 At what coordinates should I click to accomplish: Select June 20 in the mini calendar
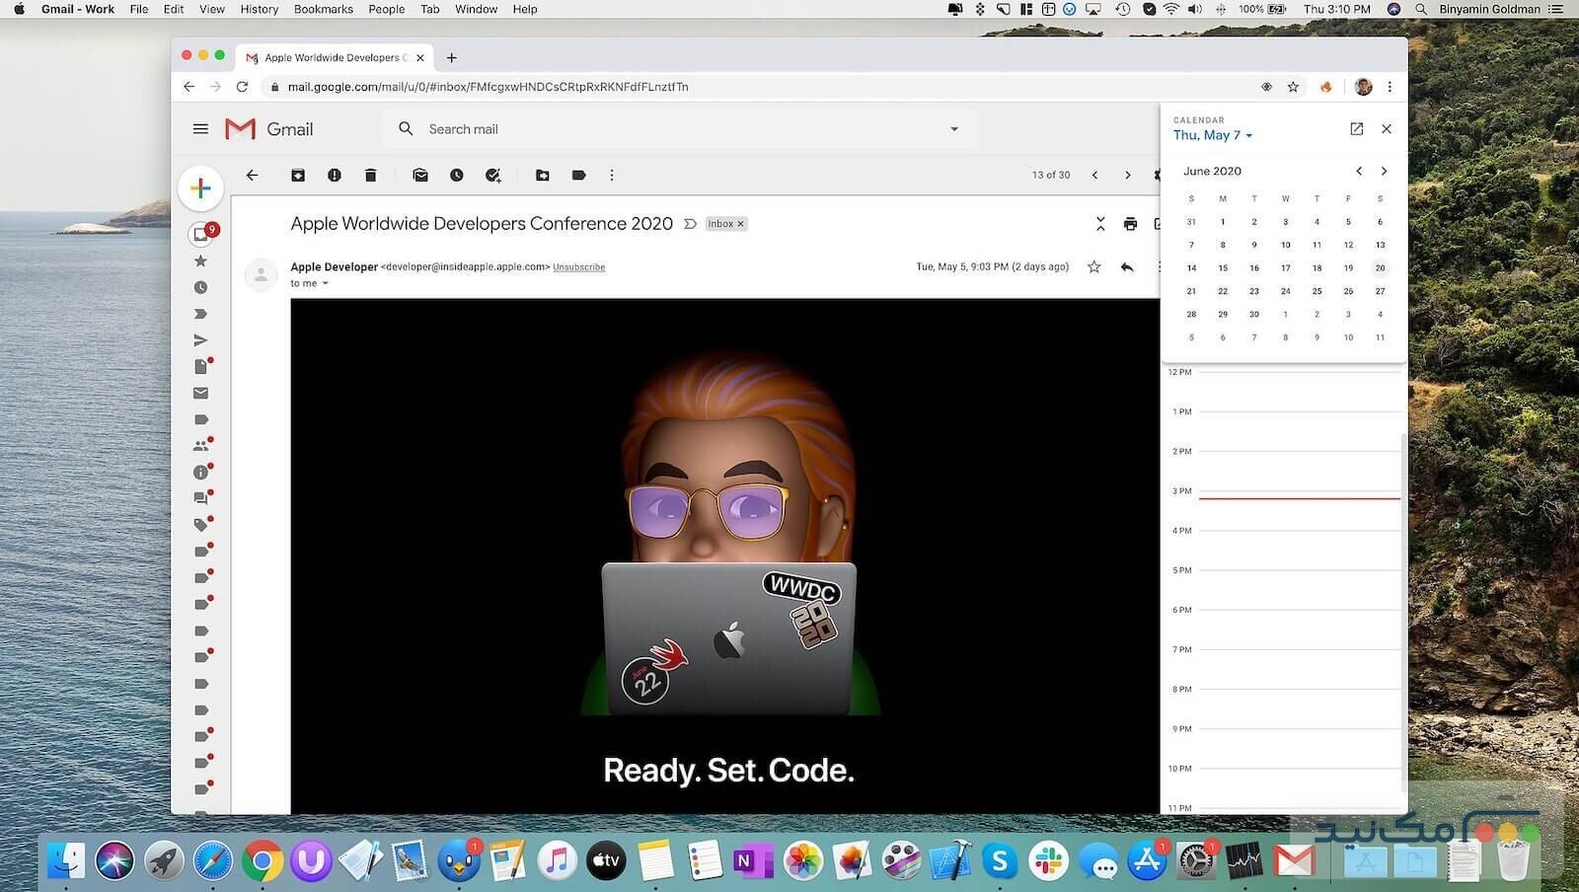[1380, 267]
